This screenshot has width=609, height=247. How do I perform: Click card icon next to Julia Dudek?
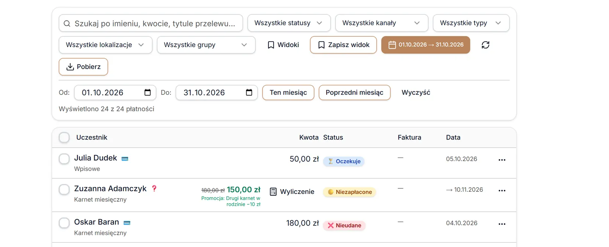click(x=125, y=159)
